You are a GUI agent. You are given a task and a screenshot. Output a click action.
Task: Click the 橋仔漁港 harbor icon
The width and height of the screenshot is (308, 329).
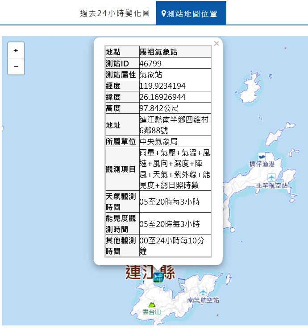coord(262,156)
